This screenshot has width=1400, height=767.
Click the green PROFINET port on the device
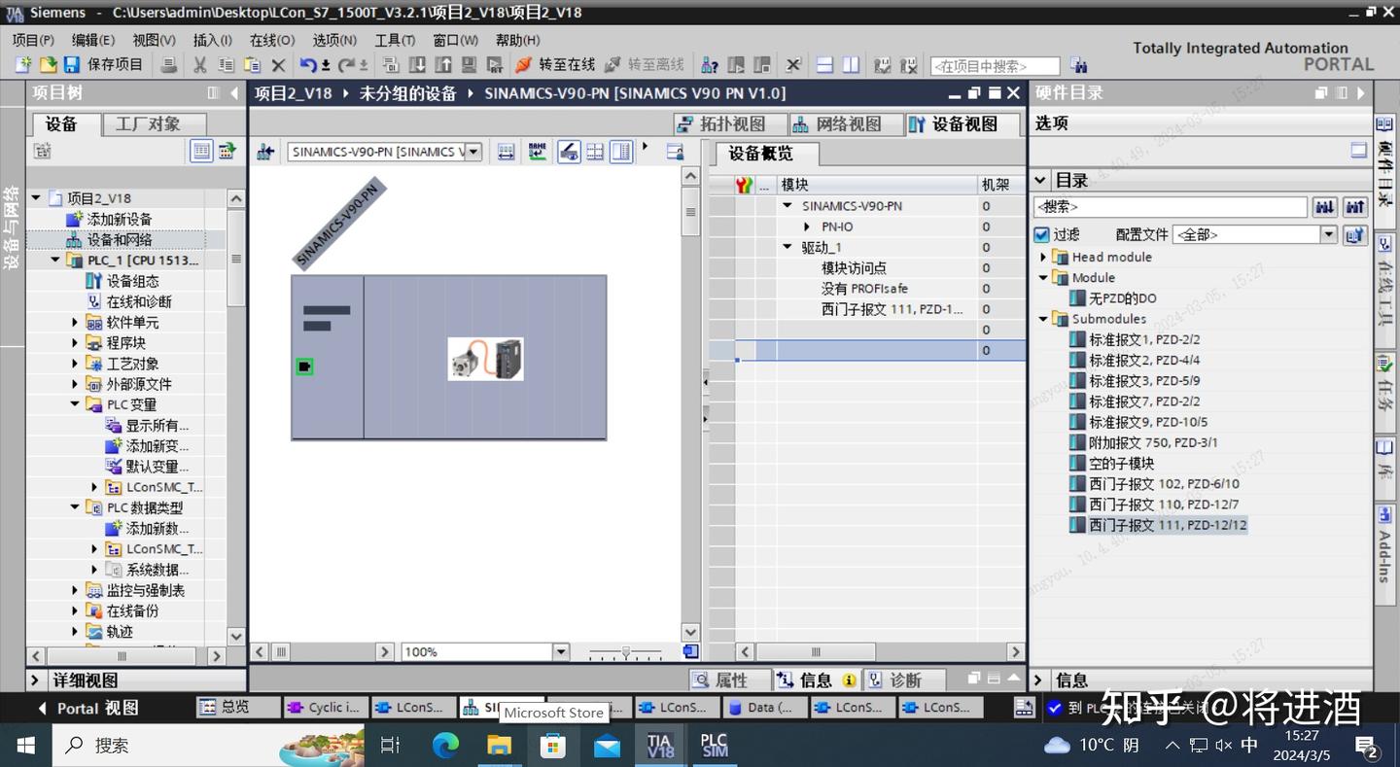tap(304, 366)
